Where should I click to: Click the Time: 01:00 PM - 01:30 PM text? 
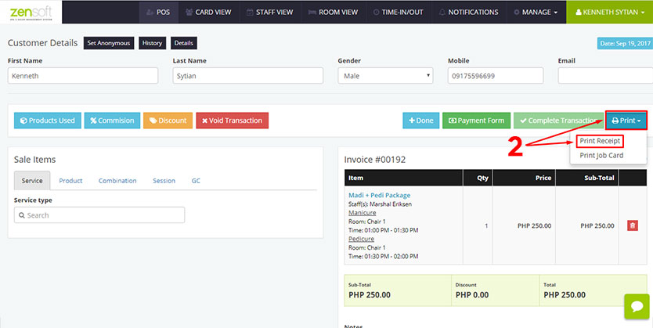(383, 230)
